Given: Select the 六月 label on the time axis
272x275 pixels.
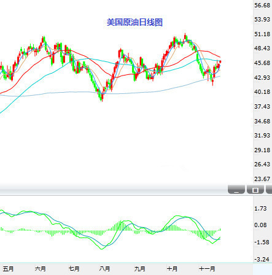Looking at the screenshot, I should coord(41,269).
